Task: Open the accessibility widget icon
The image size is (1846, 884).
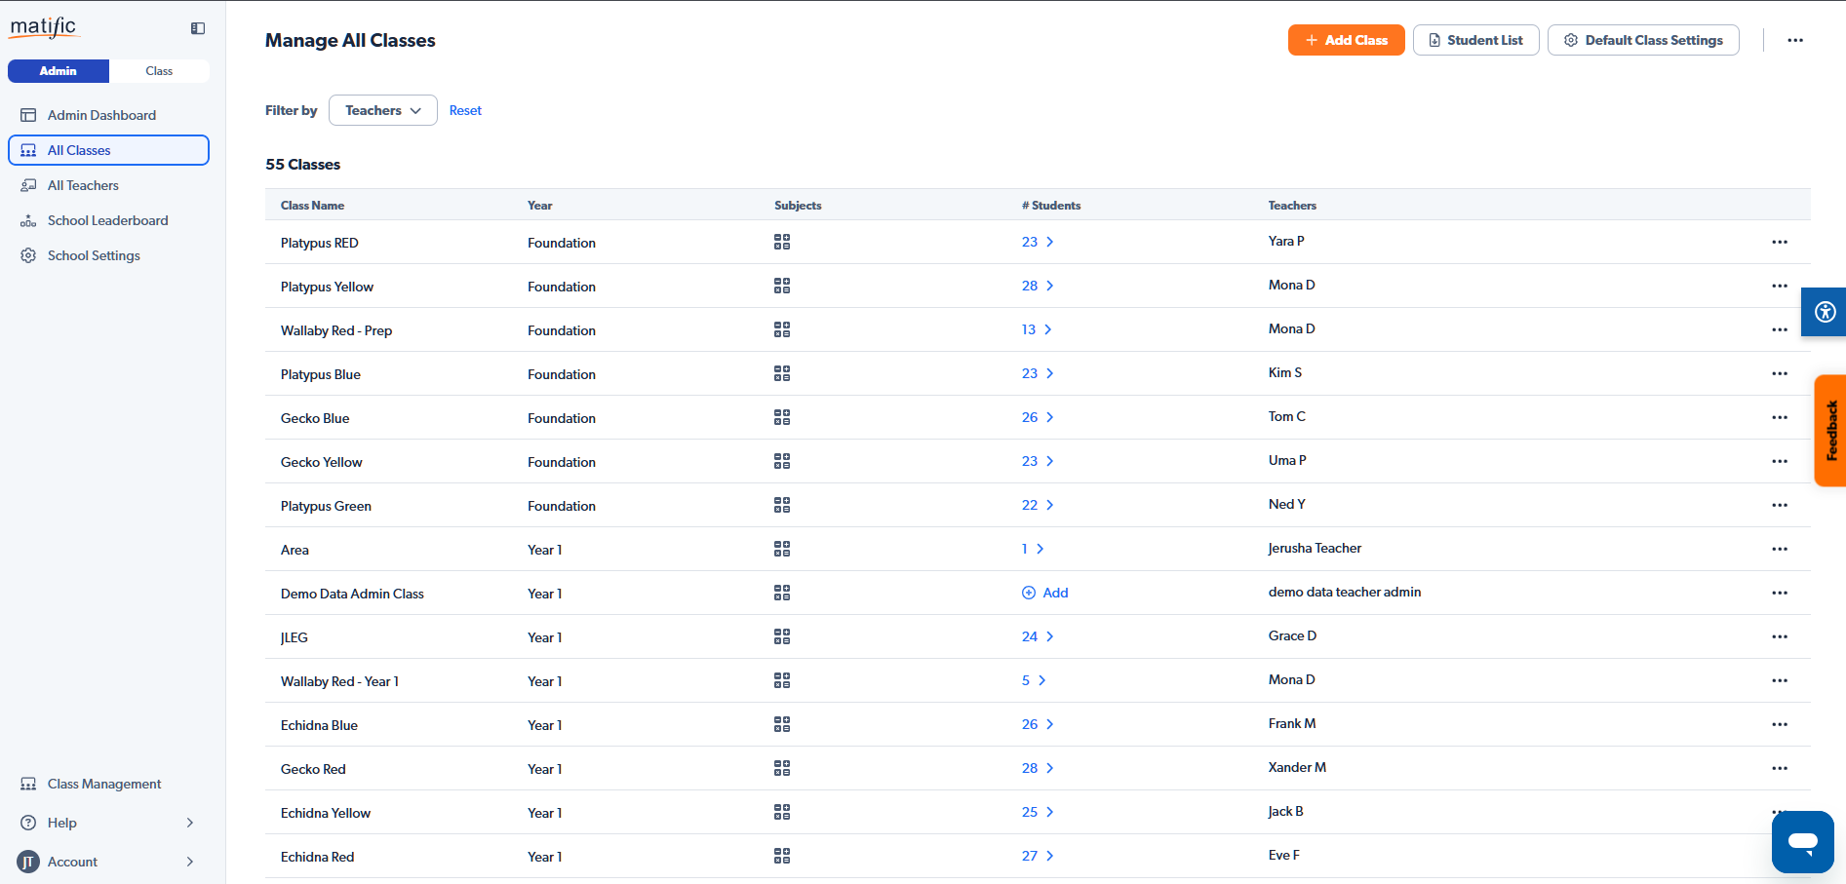Action: (1825, 312)
